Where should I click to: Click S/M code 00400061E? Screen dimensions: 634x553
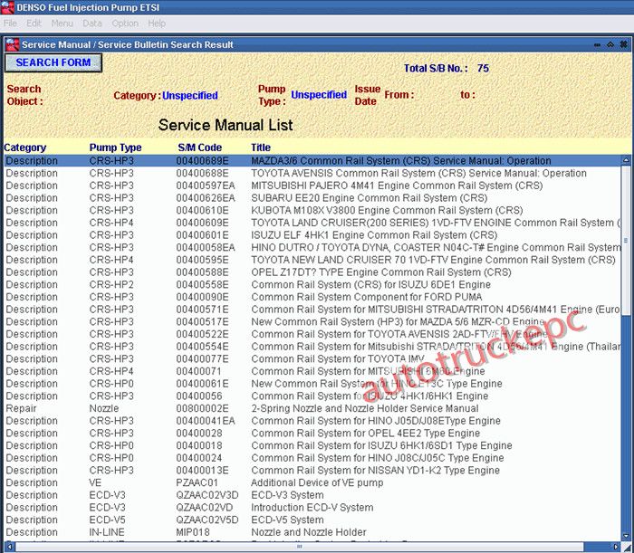click(x=202, y=384)
